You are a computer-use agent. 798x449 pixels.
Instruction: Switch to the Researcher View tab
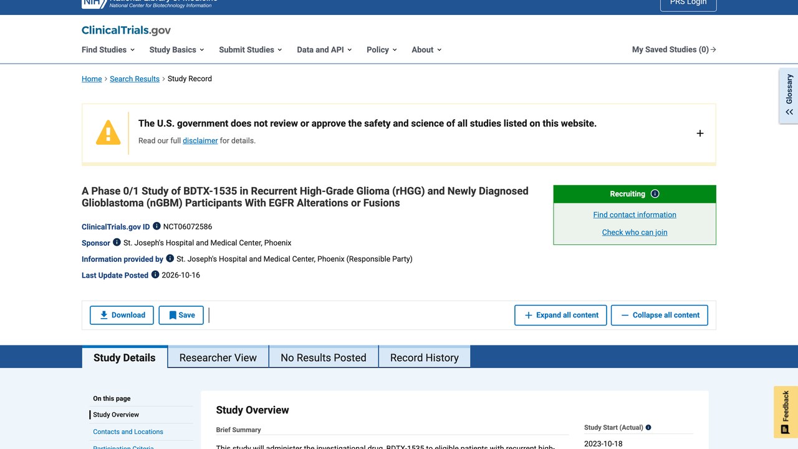click(218, 357)
